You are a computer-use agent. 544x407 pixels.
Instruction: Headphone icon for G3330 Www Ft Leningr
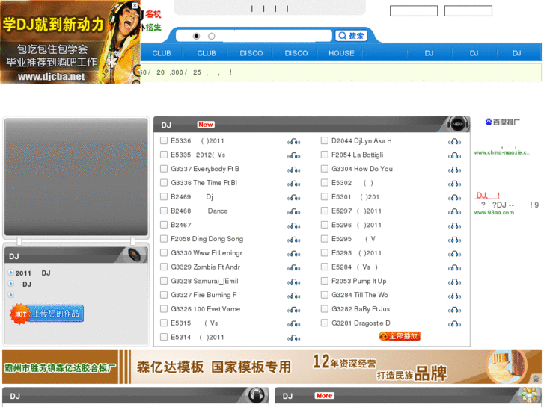coord(293,254)
